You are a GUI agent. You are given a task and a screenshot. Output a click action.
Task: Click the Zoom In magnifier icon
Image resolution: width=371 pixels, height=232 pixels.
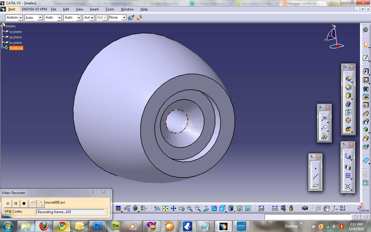189,208
